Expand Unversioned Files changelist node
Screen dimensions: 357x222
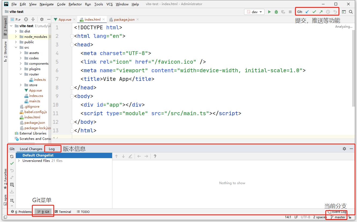click(x=19, y=161)
